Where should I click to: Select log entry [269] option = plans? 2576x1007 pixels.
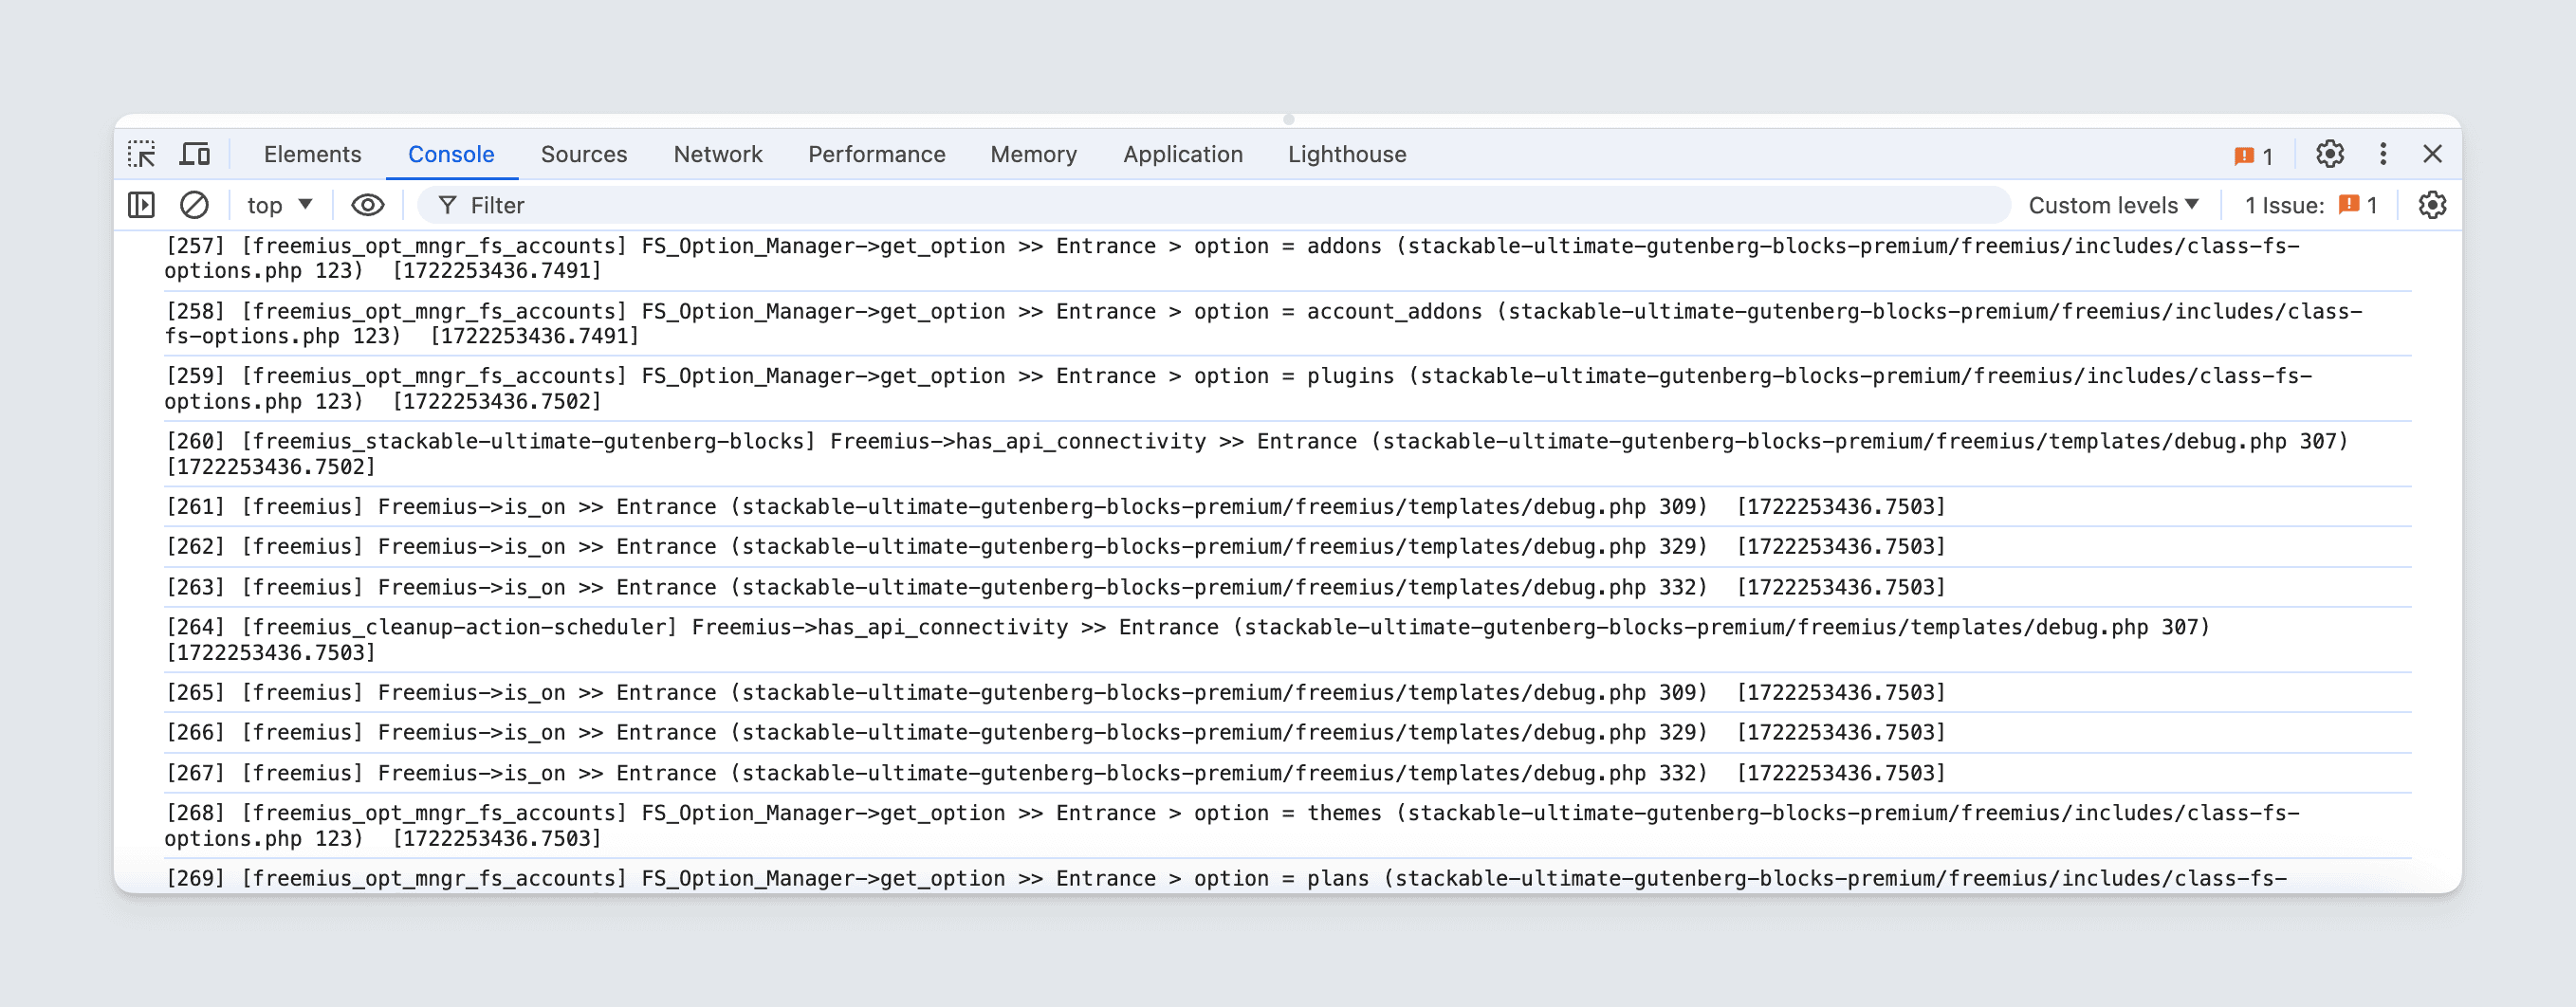coord(1288,877)
